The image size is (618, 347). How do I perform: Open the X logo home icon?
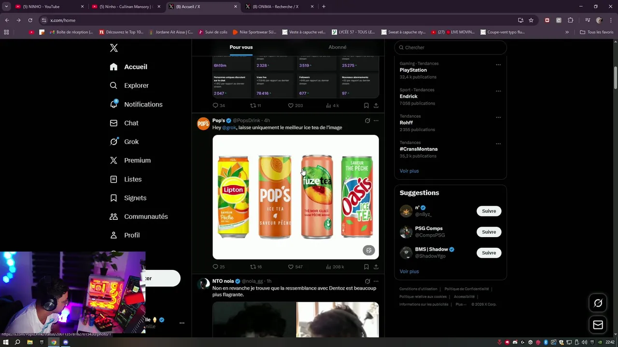tap(113, 48)
